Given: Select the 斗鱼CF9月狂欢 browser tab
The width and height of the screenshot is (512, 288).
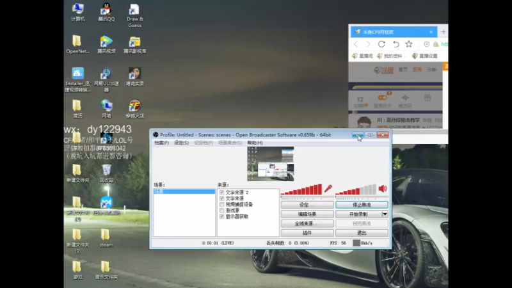Looking at the screenshot, I should coord(394,32).
